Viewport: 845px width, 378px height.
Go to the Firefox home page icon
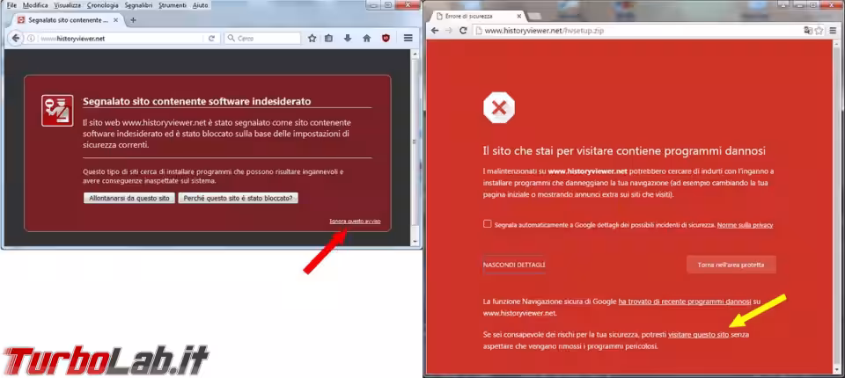(x=367, y=38)
